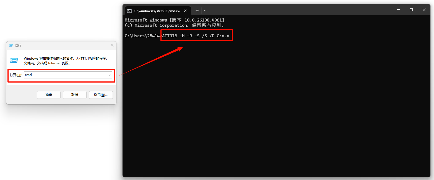Open file browser via 浏览(B)... button
The width and height of the screenshot is (434, 180).
click(x=101, y=95)
